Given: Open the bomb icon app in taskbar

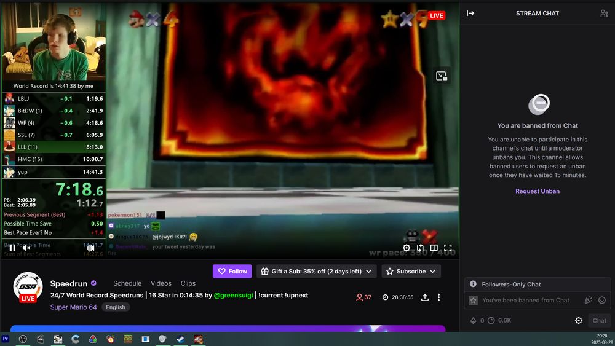Looking at the screenshot, I should pyautogui.click(x=111, y=339).
